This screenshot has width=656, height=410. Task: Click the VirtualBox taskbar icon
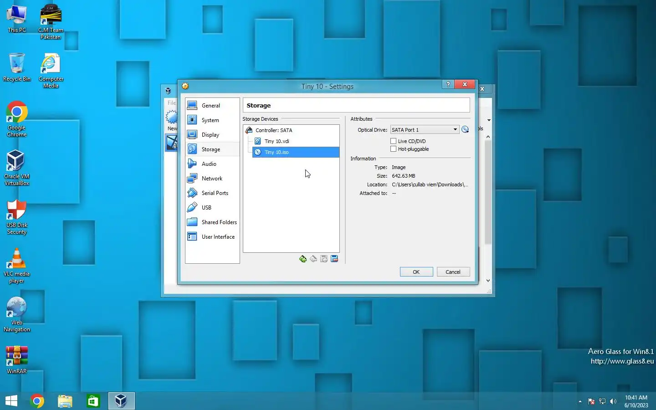[x=121, y=401]
